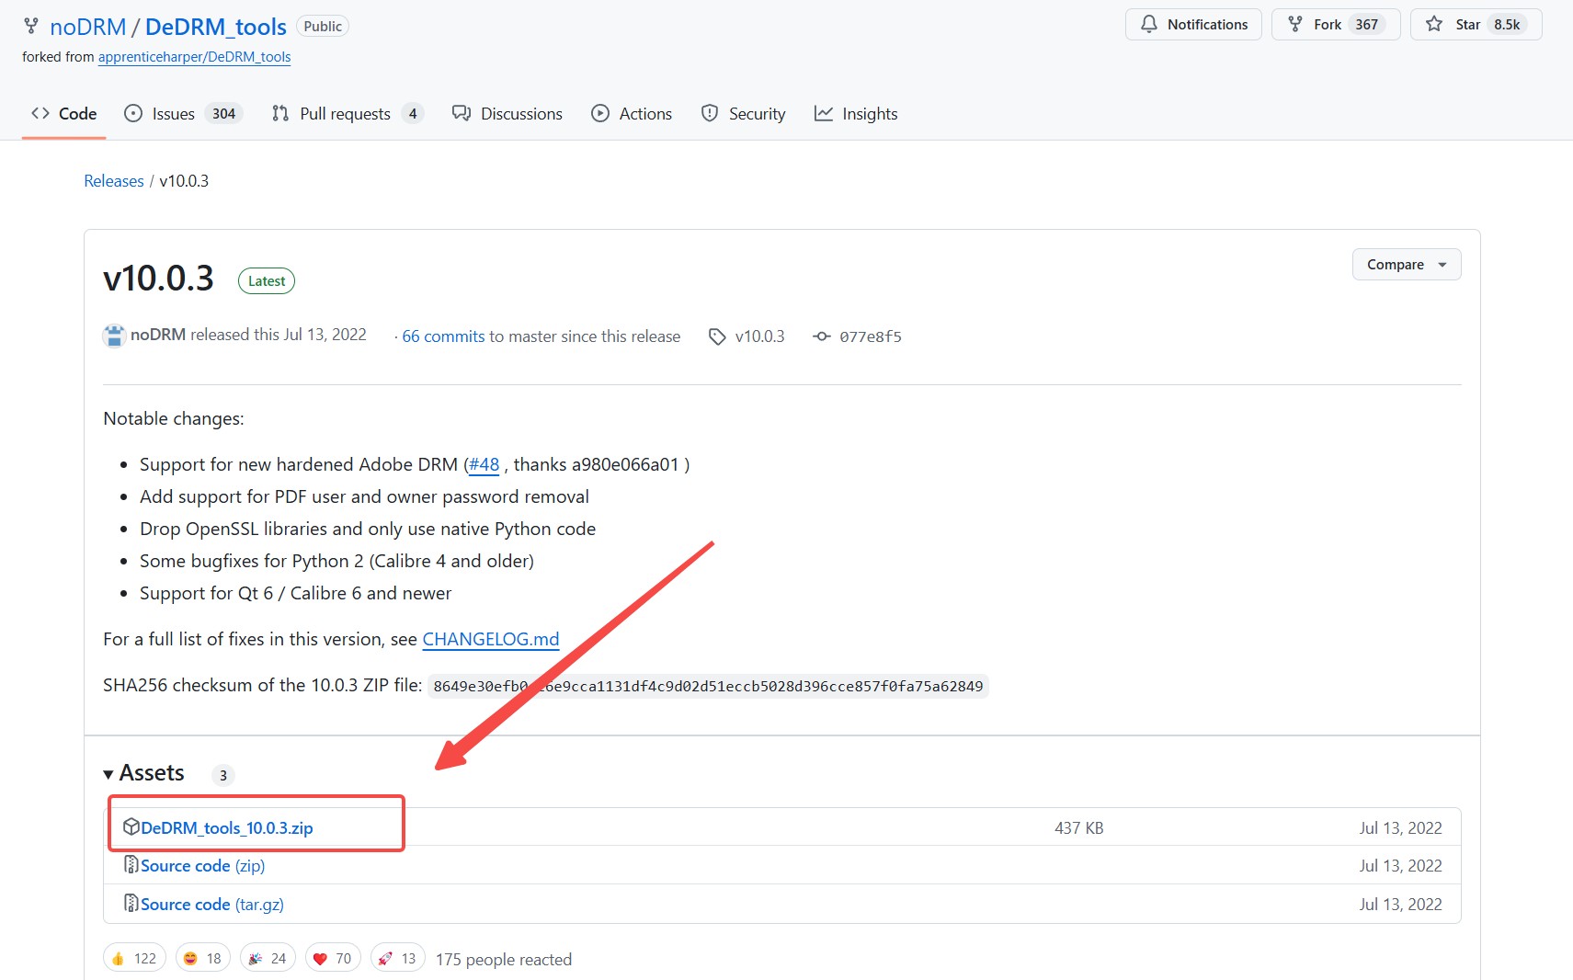Toggle the thumbs up reaction (122)
The height and width of the screenshot is (980, 1573).
click(134, 959)
